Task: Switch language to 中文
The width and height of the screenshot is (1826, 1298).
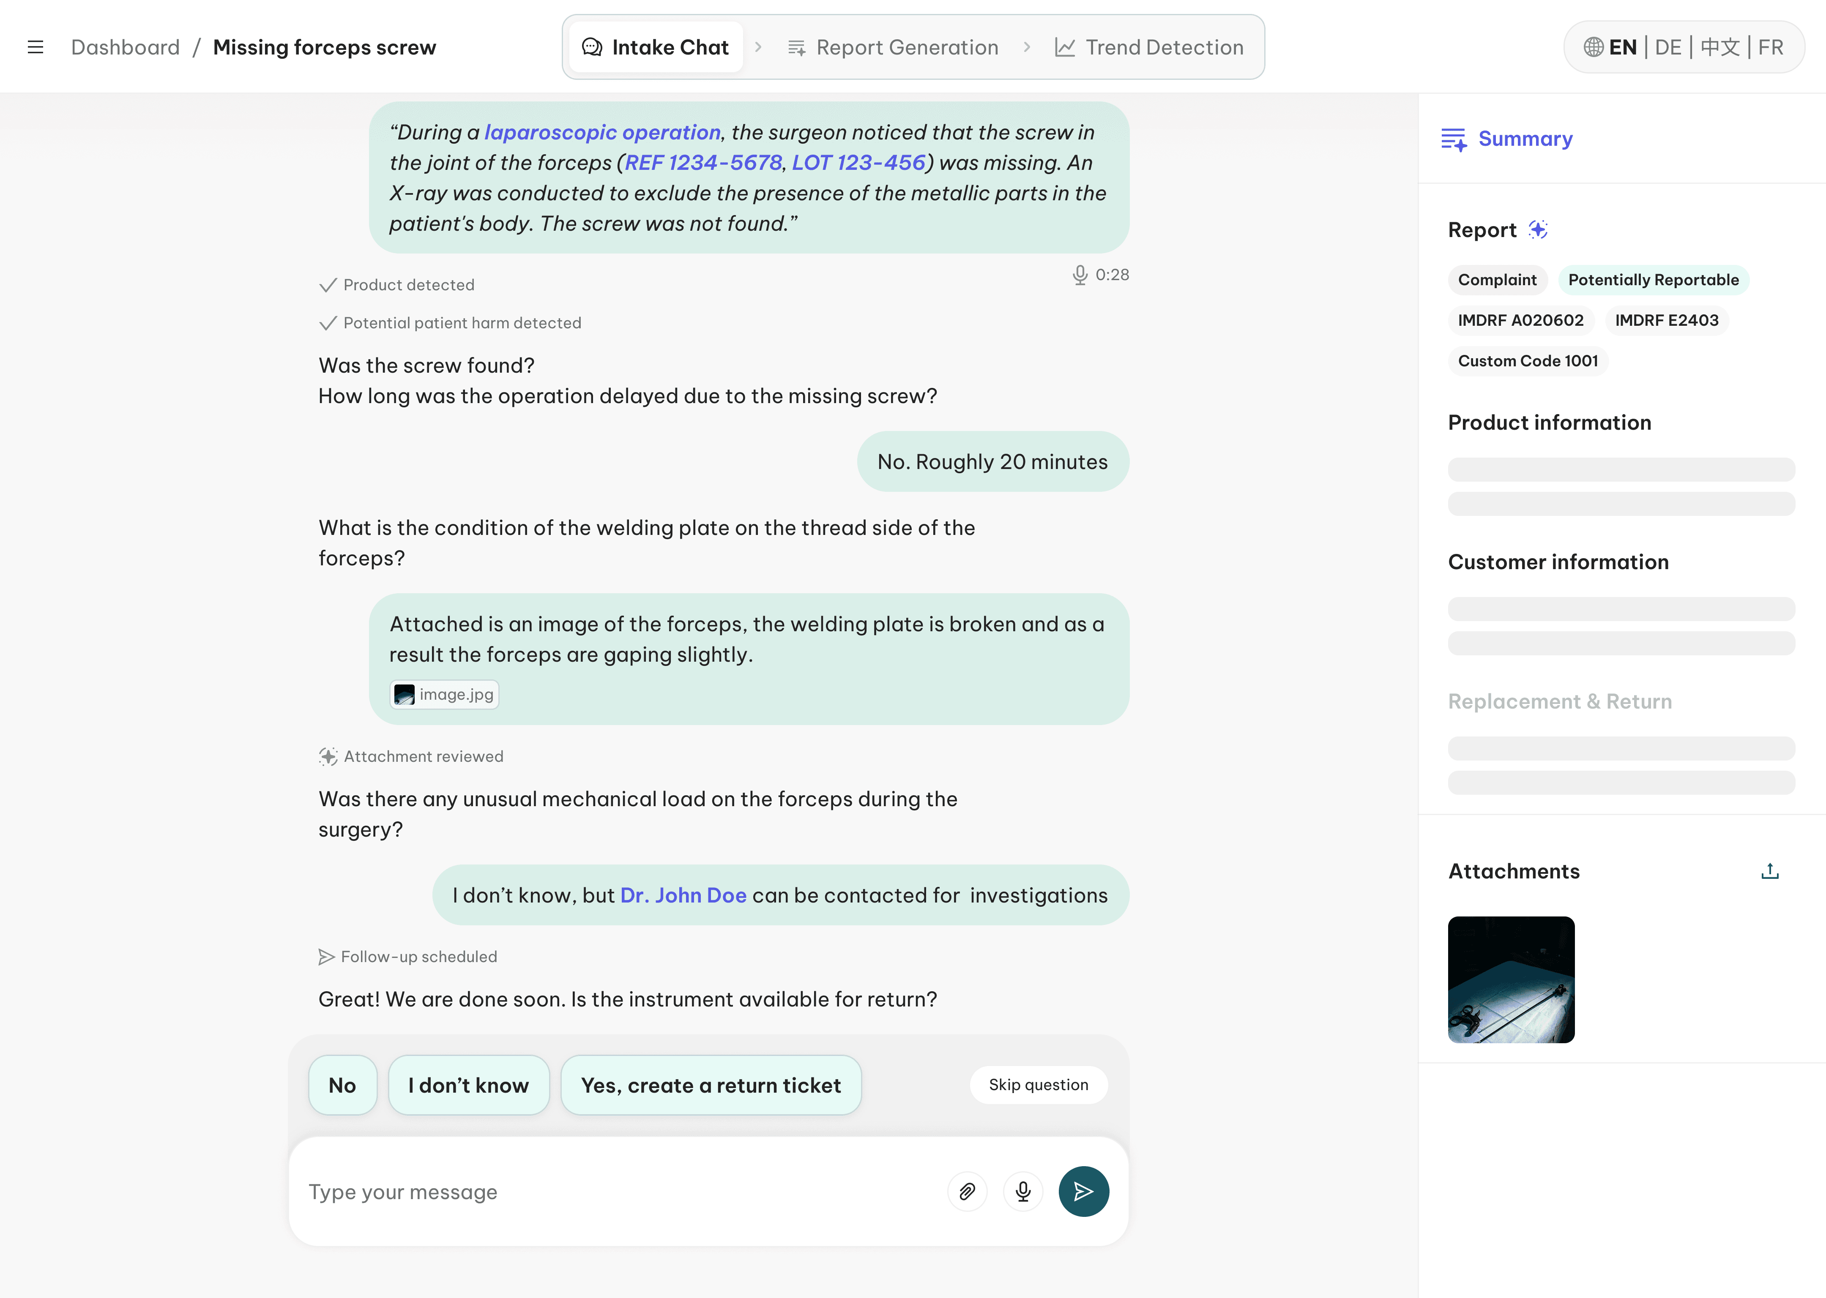Action: [1719, 47]
